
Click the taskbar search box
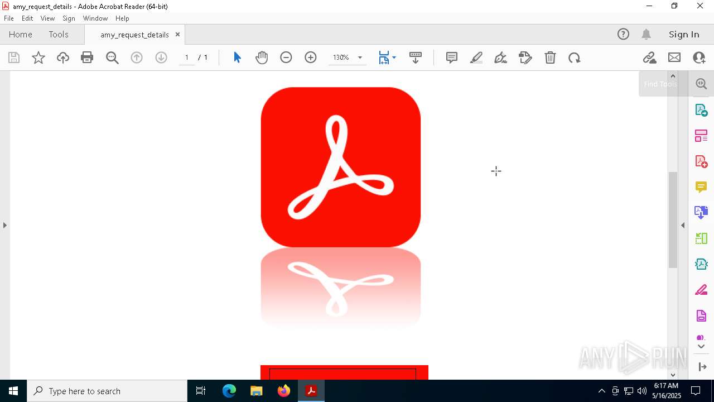[x=107, y=391]
